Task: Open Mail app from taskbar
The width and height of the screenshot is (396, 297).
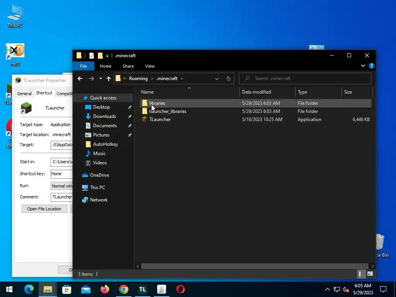Action: click(x=85, y=289)
